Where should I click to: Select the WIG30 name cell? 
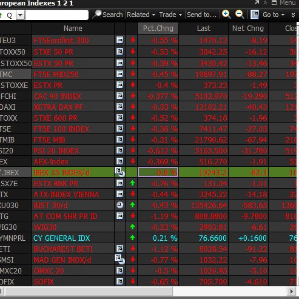pos(73,227)
